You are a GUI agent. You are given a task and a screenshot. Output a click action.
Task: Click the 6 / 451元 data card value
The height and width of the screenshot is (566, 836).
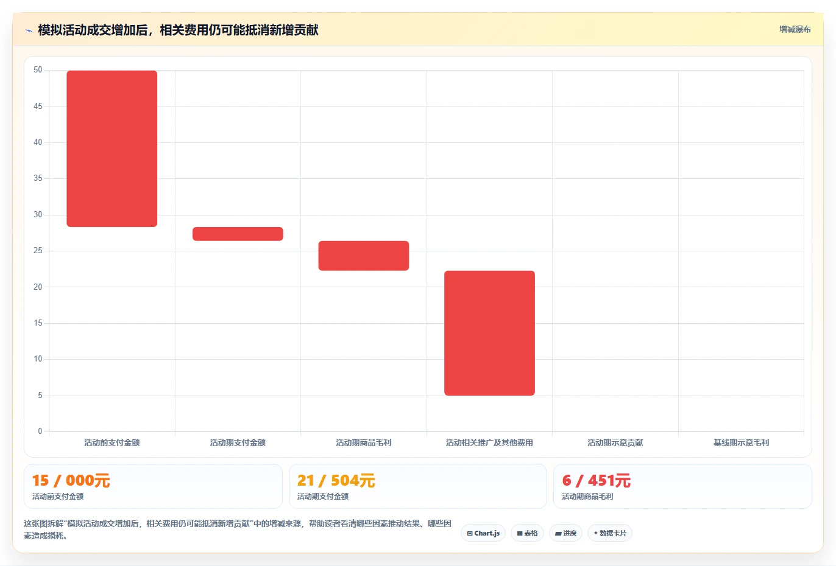pos(597,480)
